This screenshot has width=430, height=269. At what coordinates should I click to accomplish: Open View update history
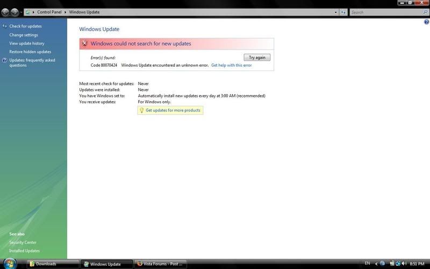[x=26, y=44]
